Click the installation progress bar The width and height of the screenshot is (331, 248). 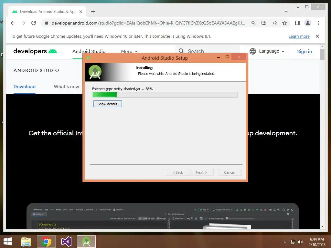coord(165,95)
